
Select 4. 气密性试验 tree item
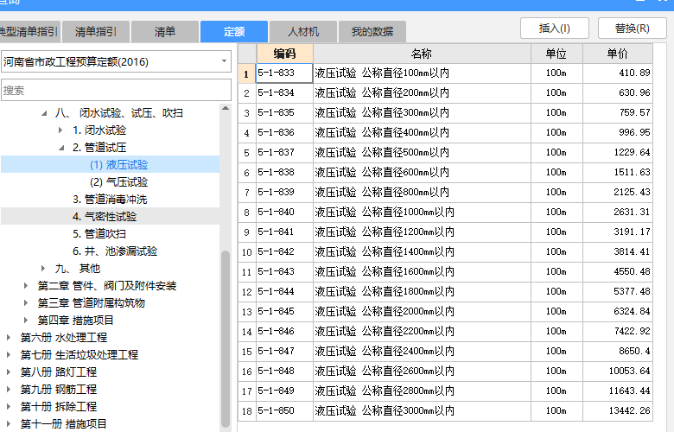click(105, 216)
